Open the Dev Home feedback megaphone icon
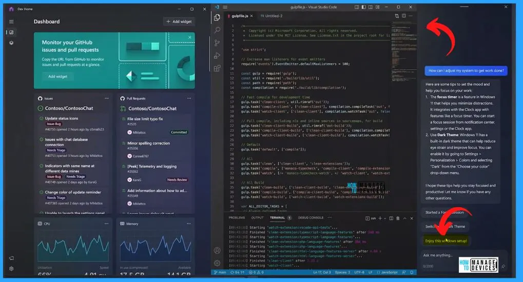 [x=11, y=258]
